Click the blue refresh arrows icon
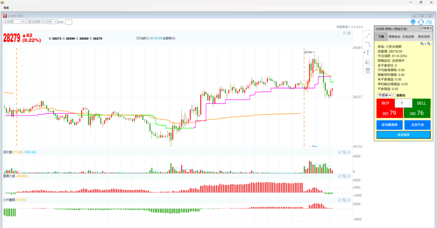Screen dimensions: 437x228 [421, 22]
